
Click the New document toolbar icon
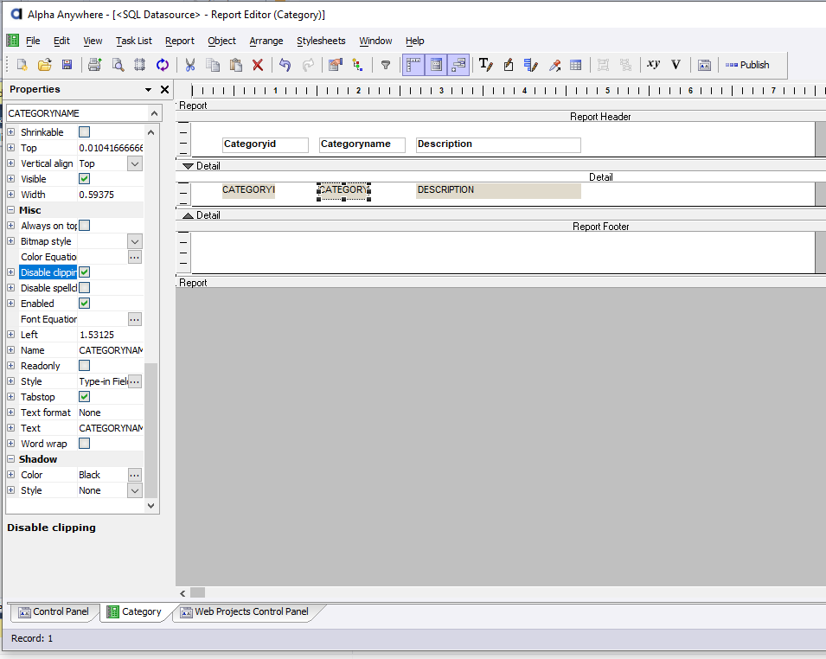click(x=22, y=65)
